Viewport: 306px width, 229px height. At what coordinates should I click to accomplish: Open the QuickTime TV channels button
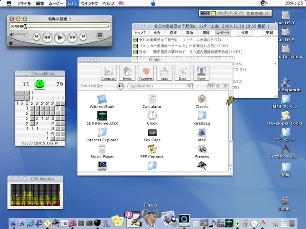click(x=100, y=35)
